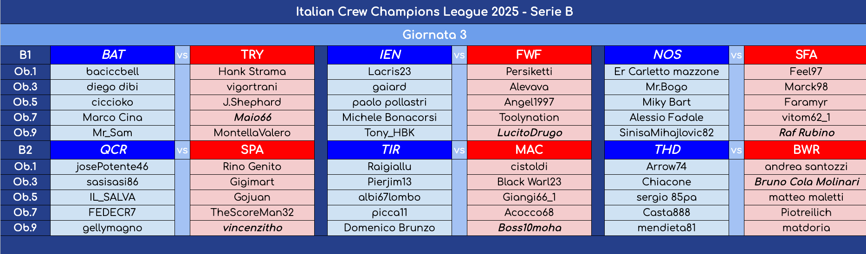Select the IEN team header cell
The height and width of the screenshot is (254, 866).
389,55
